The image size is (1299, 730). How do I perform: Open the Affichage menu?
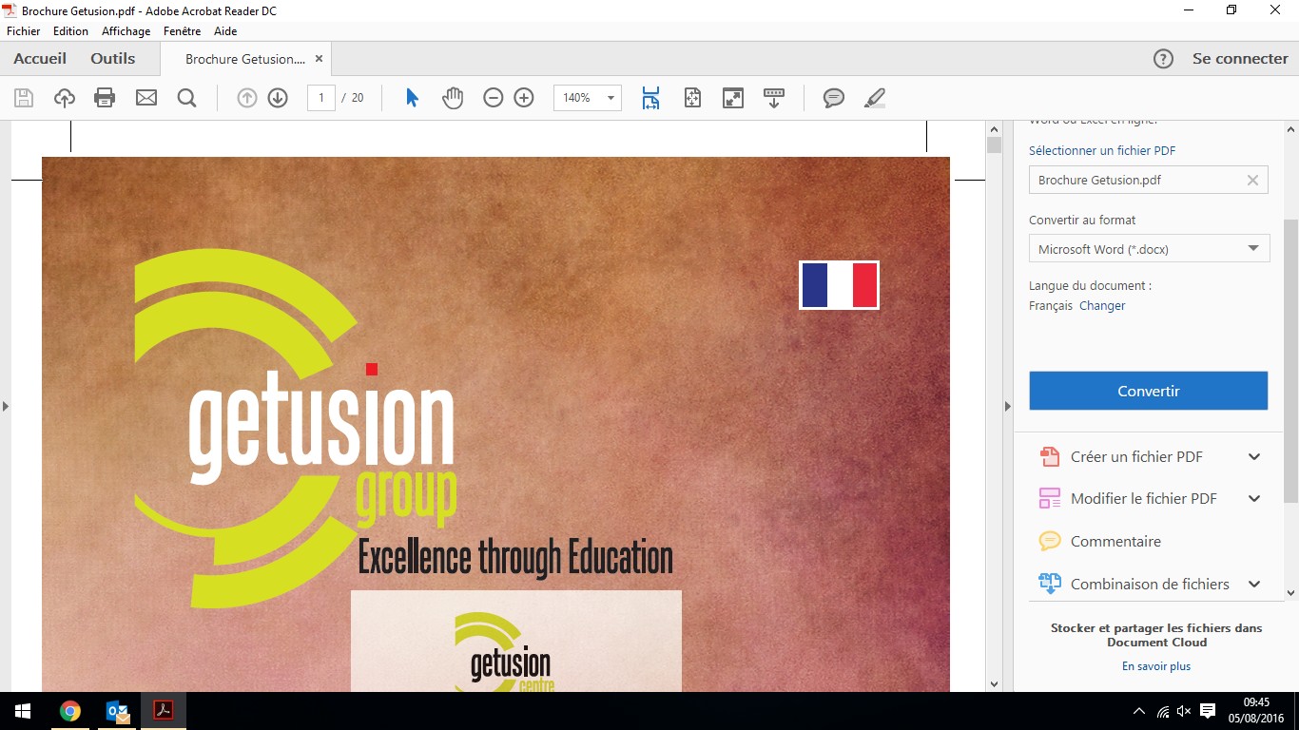click(x=126, y=31)
